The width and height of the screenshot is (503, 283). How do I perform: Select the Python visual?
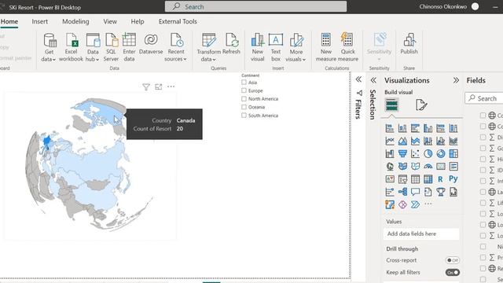(453, 179)
